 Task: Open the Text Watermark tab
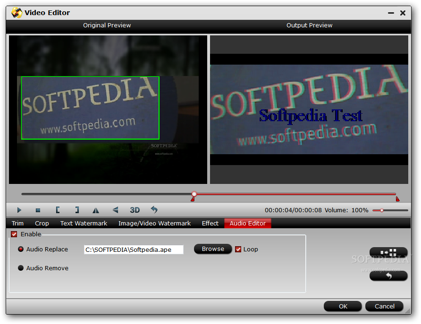click(84, 223)
